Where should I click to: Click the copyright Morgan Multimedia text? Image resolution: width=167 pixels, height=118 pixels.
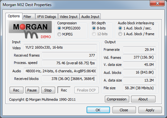point(42,99)
